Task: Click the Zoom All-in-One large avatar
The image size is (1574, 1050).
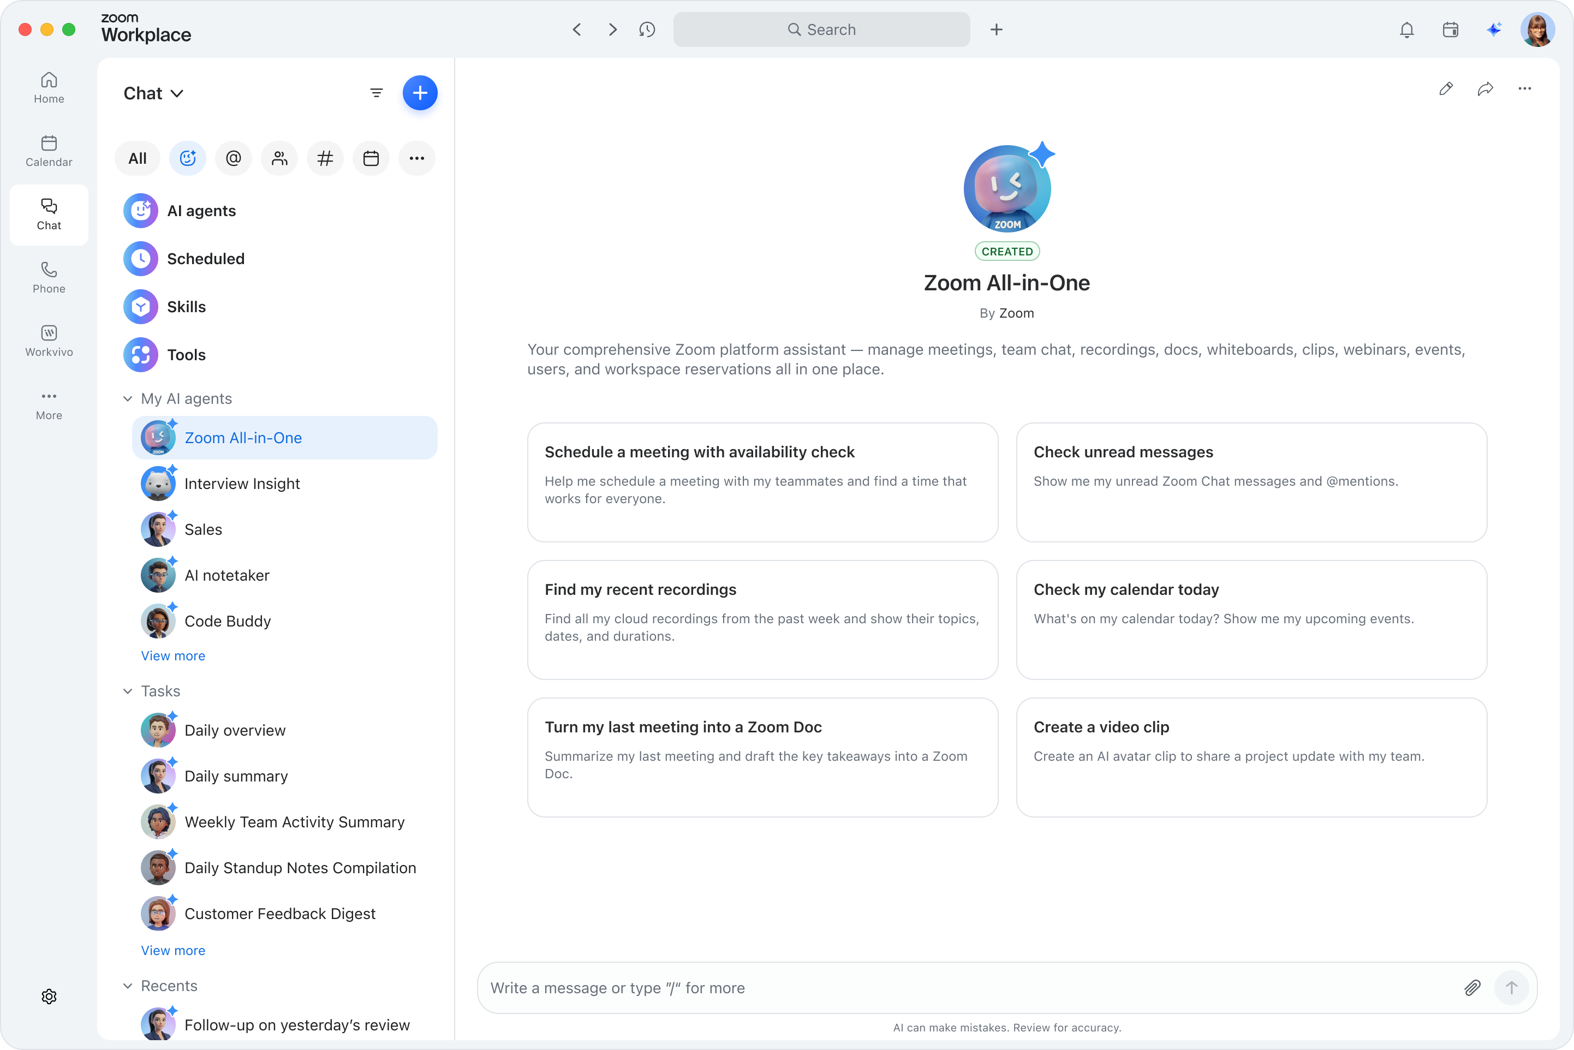Action: tap(1007, 188)
